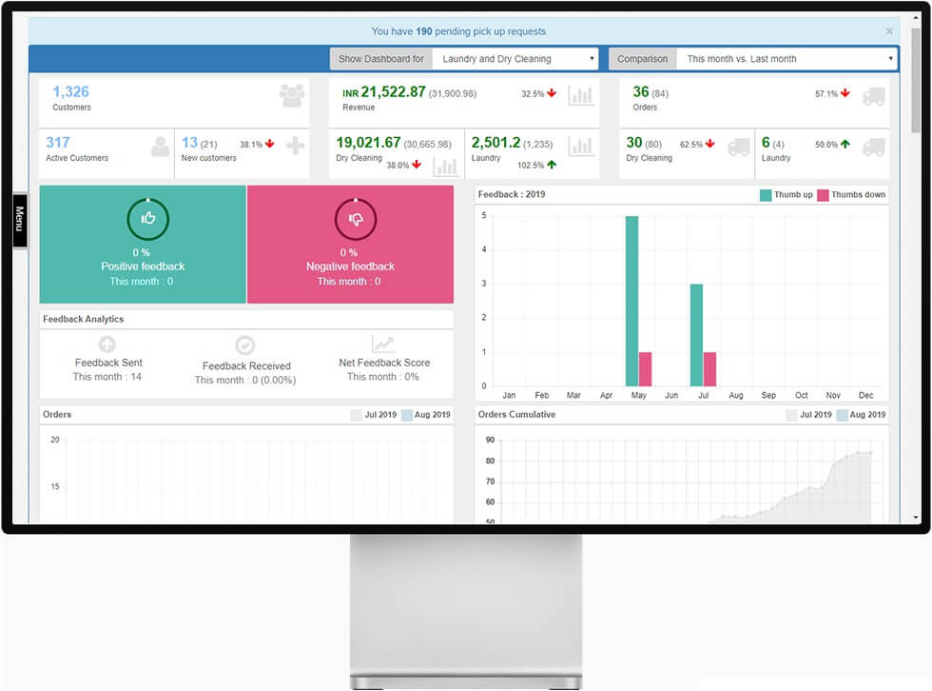The height and width of the screenshot is (691, 932).
Task: Click the thumbs up circle icon
Action: point(148,219)
